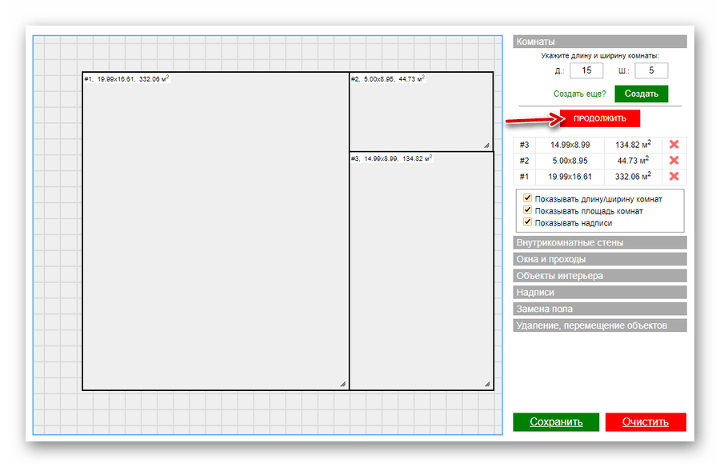
Task: Click resize handle of room #2
Action: (486, 145)
